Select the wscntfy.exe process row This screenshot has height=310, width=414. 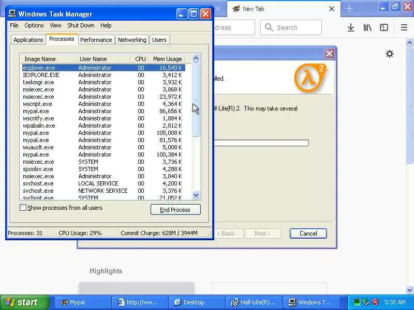(103, 118)
